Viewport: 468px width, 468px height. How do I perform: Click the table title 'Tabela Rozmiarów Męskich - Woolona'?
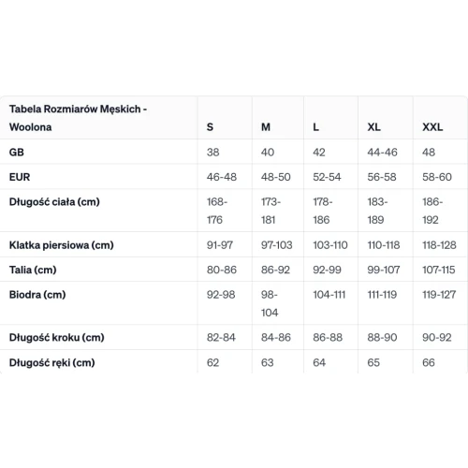(x=78, y=118)
